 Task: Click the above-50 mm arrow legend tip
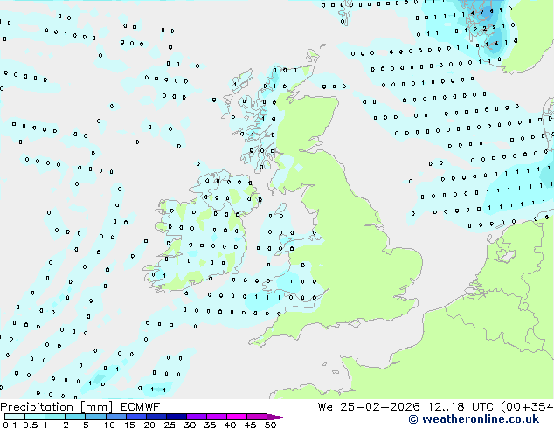[x=277, y=417]
